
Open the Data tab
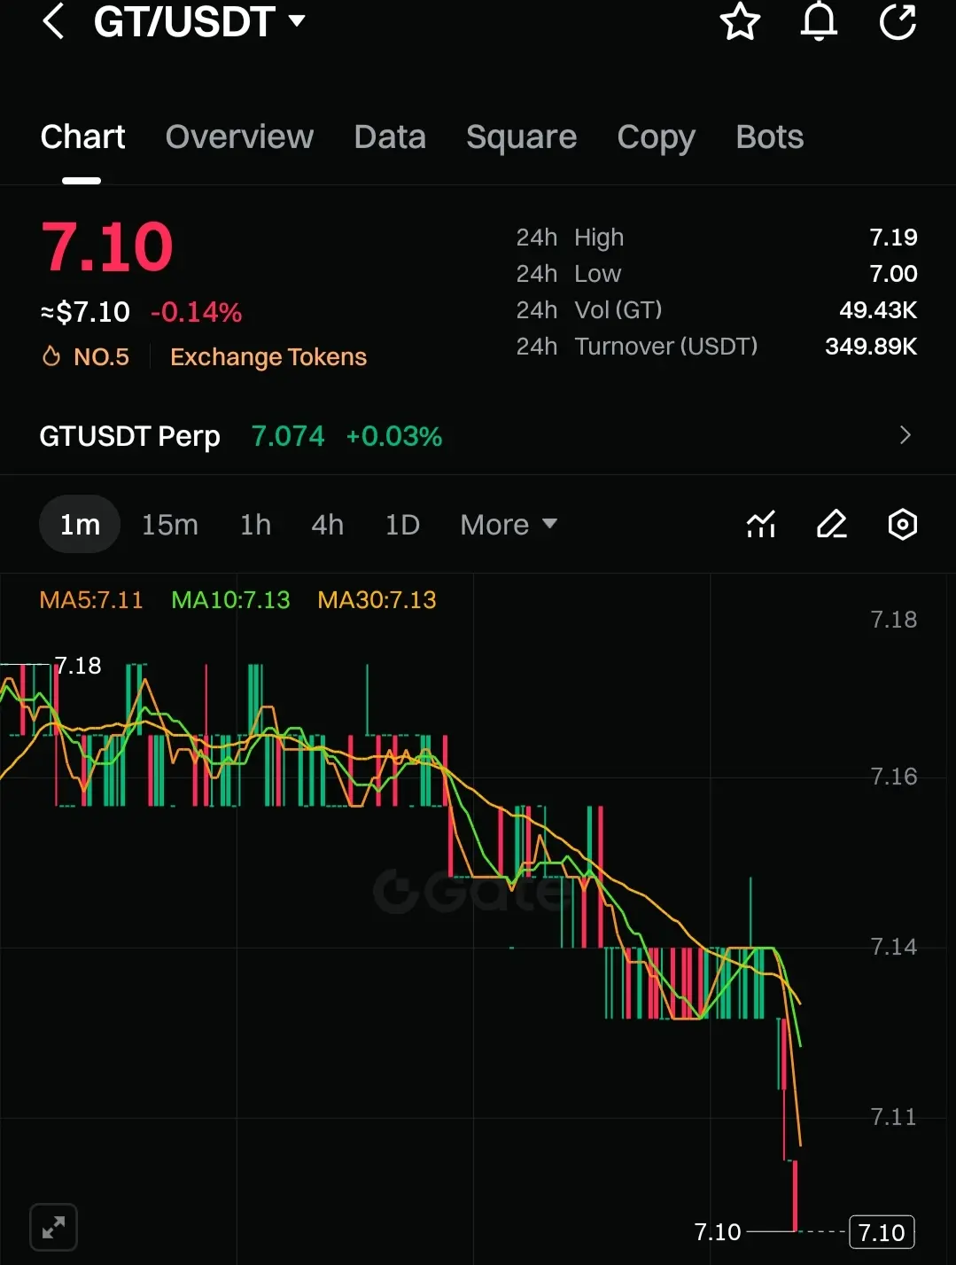point(390,137)
